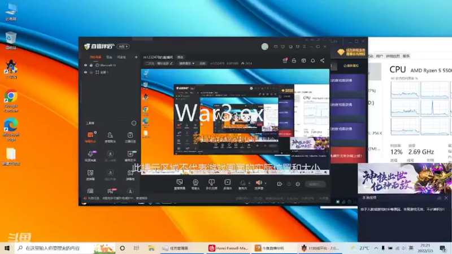
Task: Expand hidden system tray icons chevron
Action: pyautogui.click(x=376, y=248)
